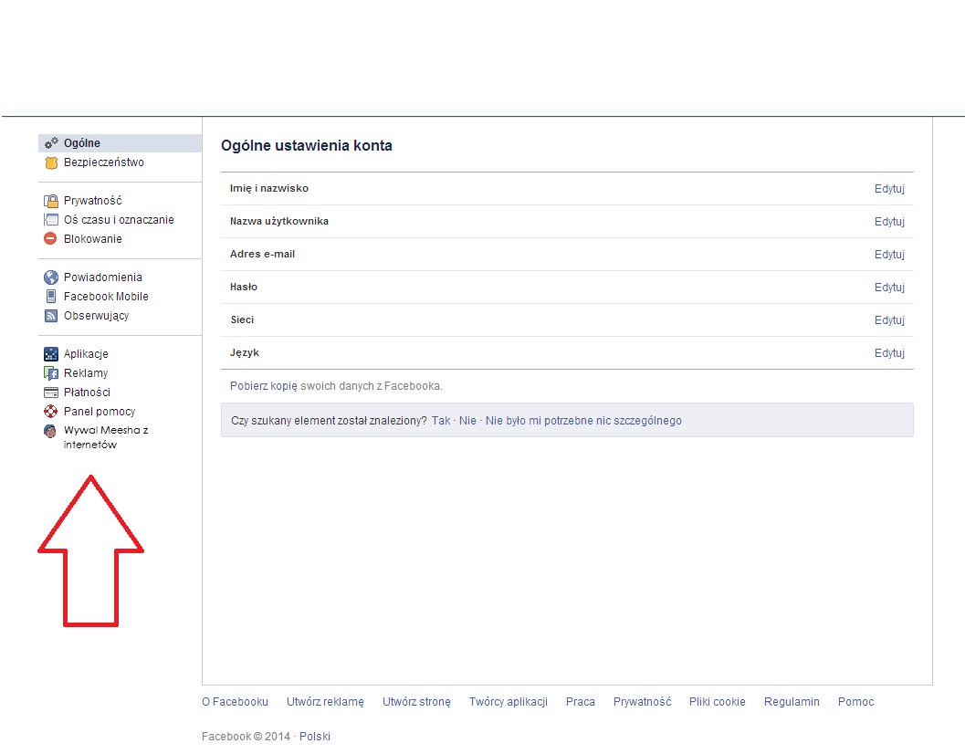Click the Praca footer link
965x754 pixels.
click(581, 702)
